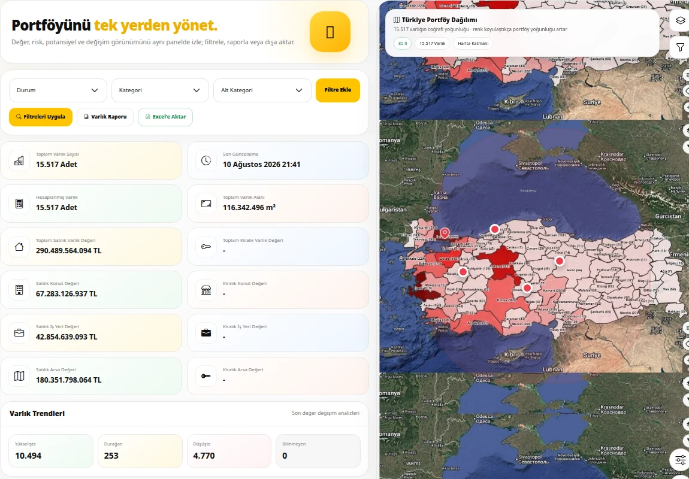Screen dimensions: 689x479
Task: Select the red marker near Kütahya
Action: 463,272
